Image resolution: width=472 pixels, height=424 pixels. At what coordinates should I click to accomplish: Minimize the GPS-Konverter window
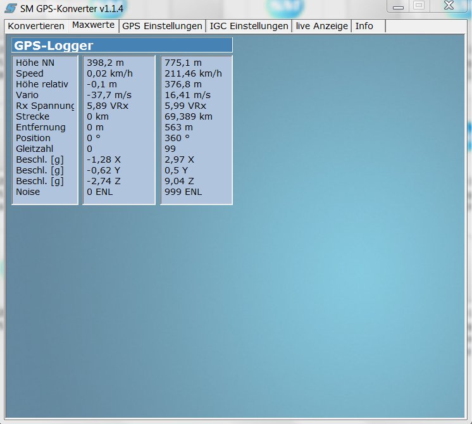click(397, 6)
